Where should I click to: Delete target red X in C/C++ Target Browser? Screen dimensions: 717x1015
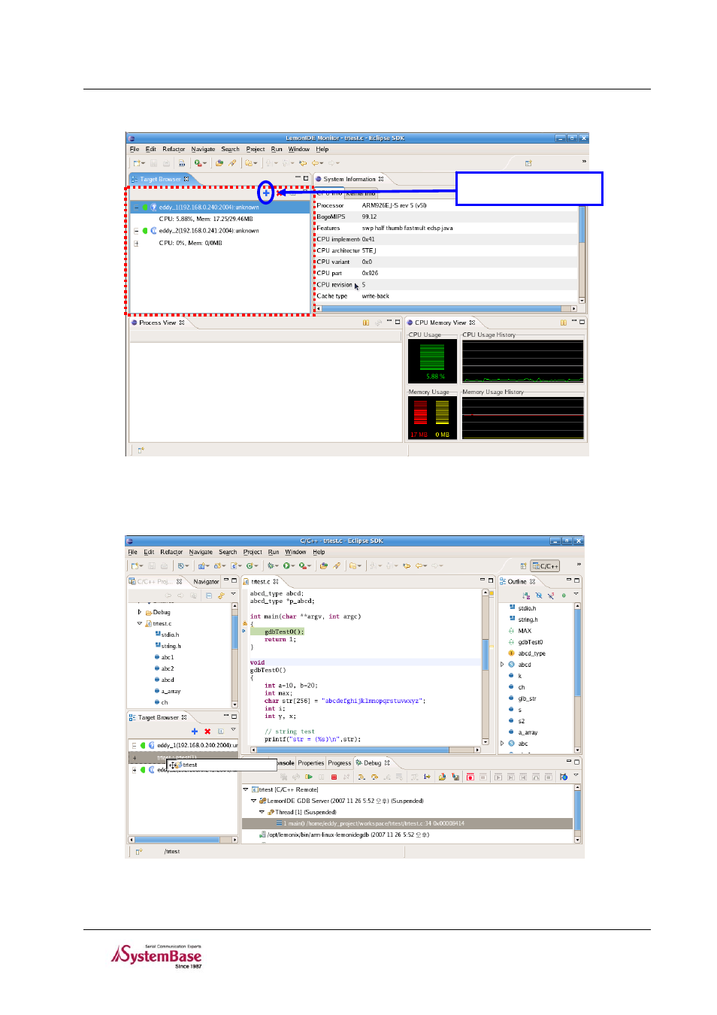pos(207,731)
